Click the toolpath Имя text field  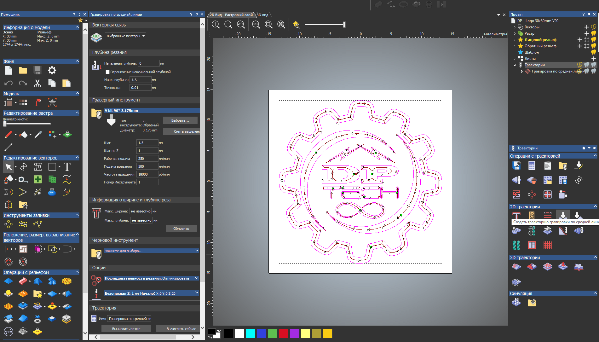pos(129,319)
